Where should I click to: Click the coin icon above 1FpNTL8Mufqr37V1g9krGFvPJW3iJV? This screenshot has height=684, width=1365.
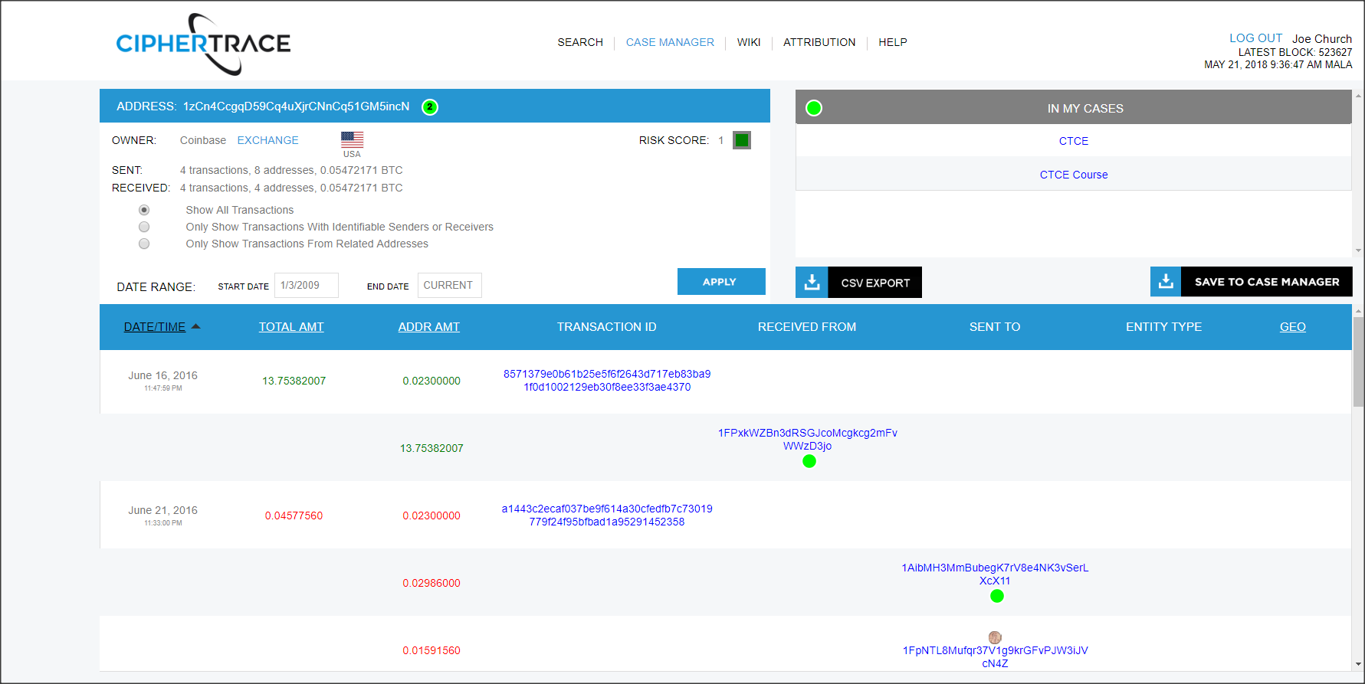(x=995, y=637)
